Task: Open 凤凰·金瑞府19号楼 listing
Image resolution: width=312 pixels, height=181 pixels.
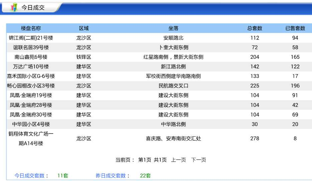Action: coord(31,95)
